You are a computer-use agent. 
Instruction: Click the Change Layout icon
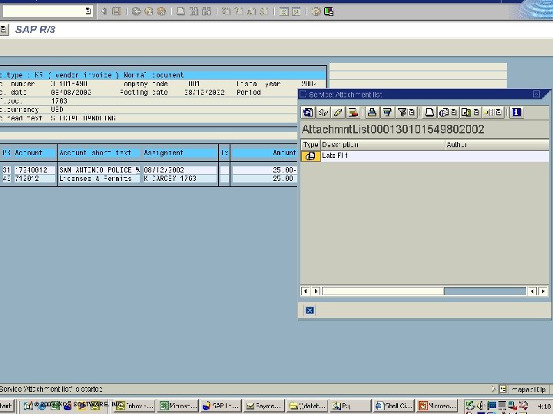pos(488,112)
